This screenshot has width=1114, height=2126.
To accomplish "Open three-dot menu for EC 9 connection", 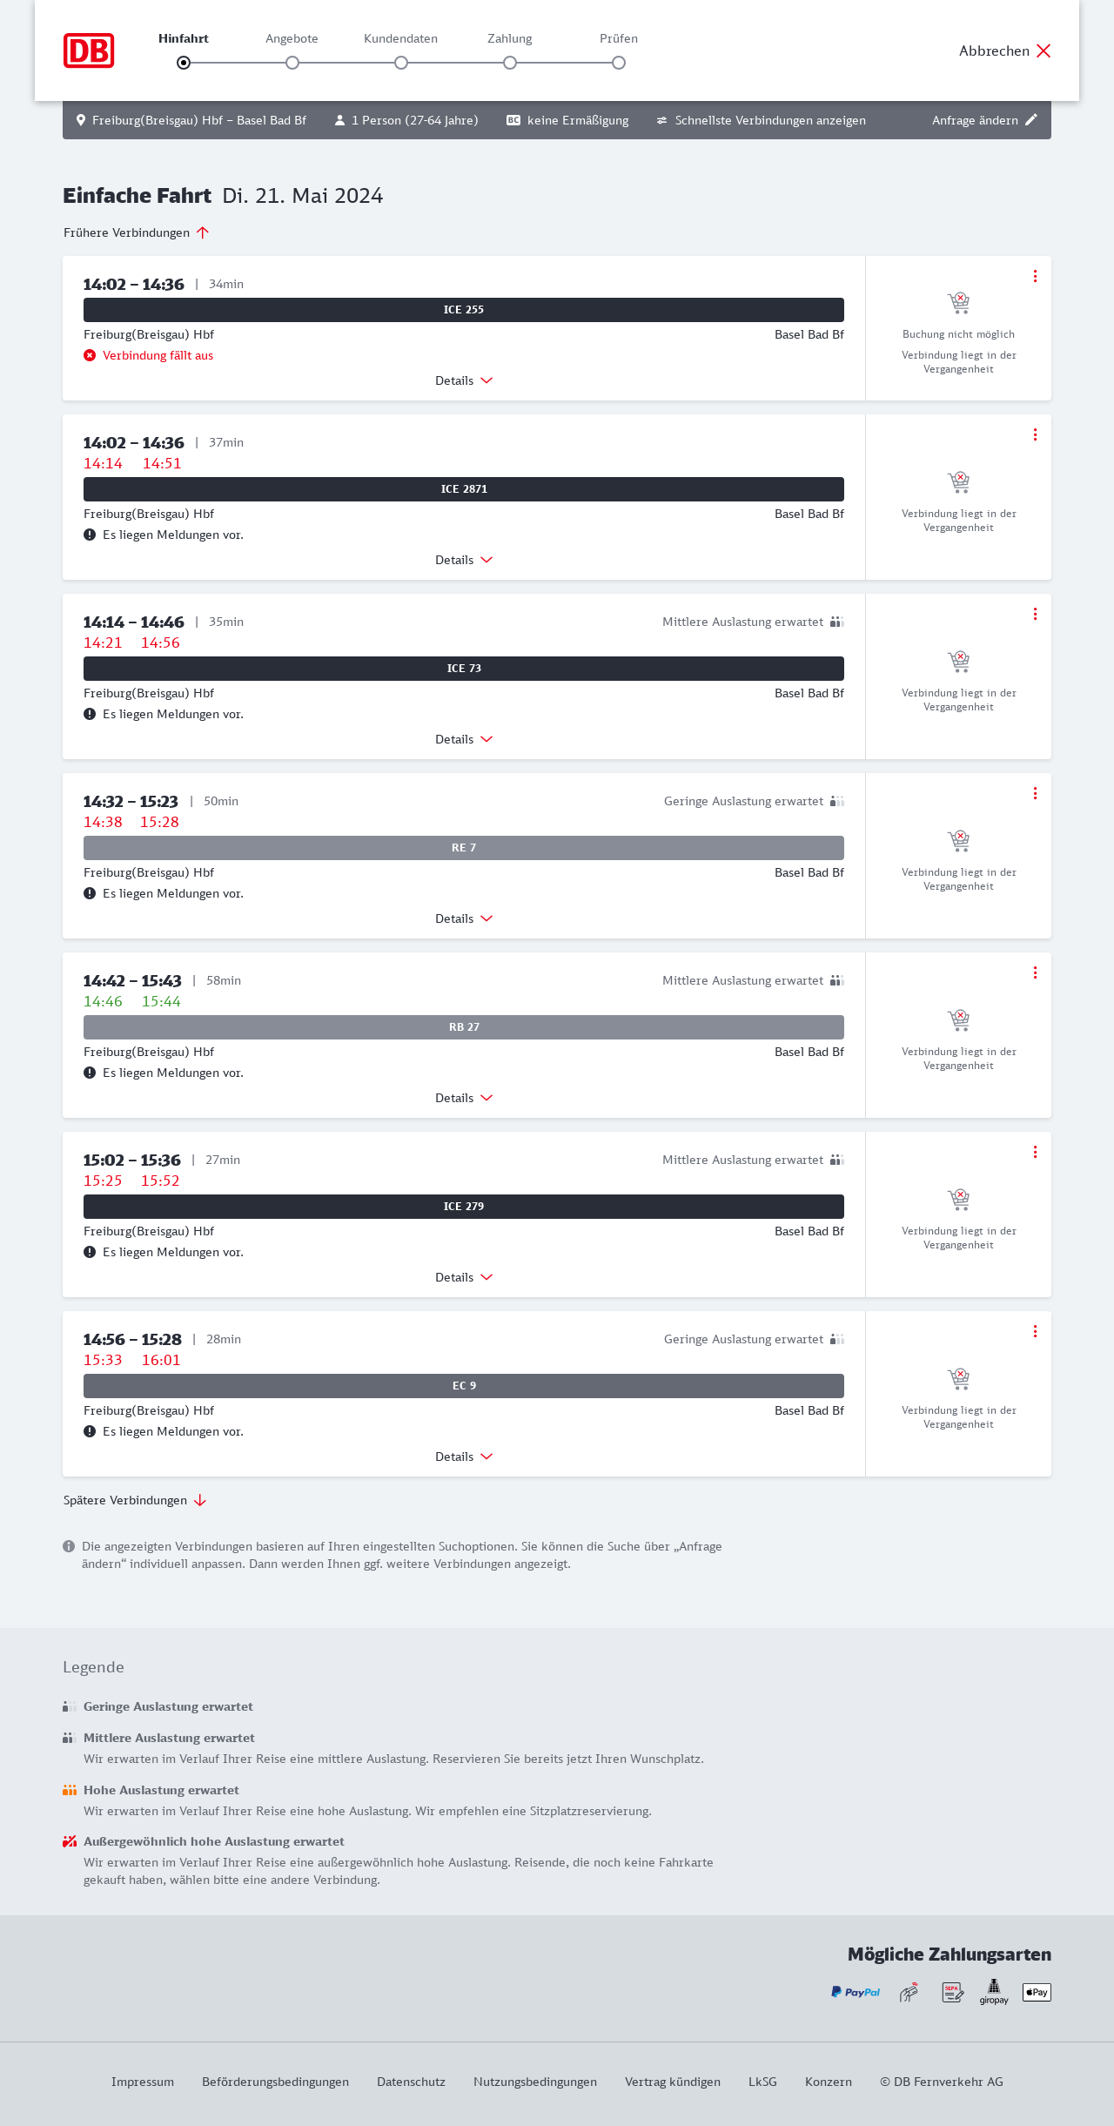I will (1035, 1331).
